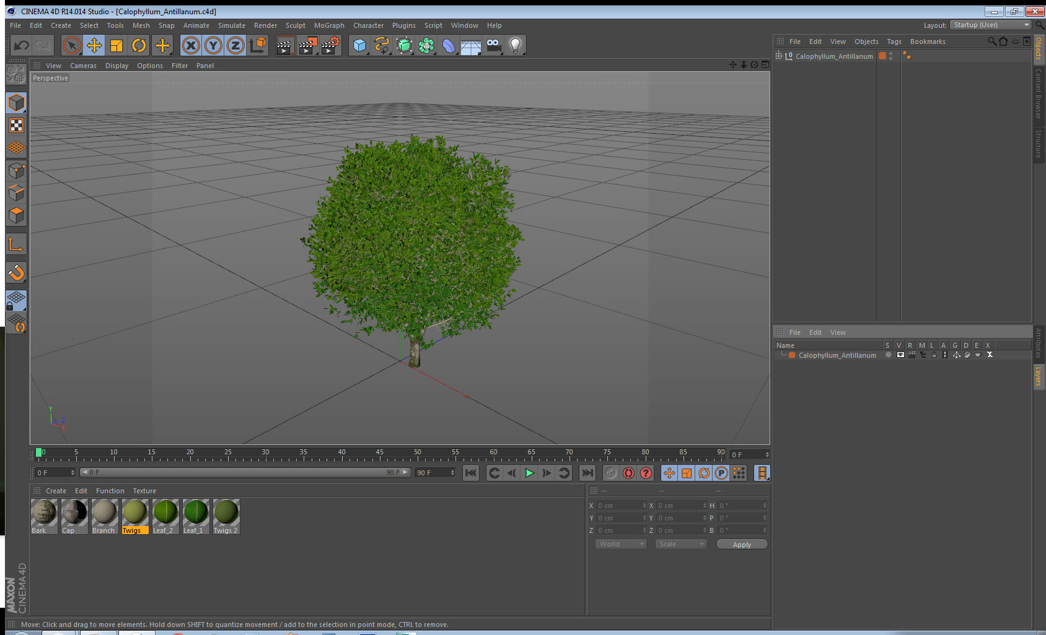
Task: Click the blue Deformer icon
Action: tap(449, 45)
